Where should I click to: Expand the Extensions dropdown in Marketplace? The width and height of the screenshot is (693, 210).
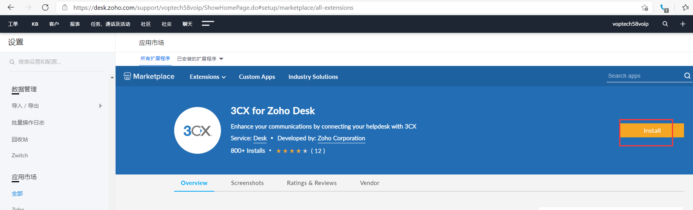(x=208, y=77)
